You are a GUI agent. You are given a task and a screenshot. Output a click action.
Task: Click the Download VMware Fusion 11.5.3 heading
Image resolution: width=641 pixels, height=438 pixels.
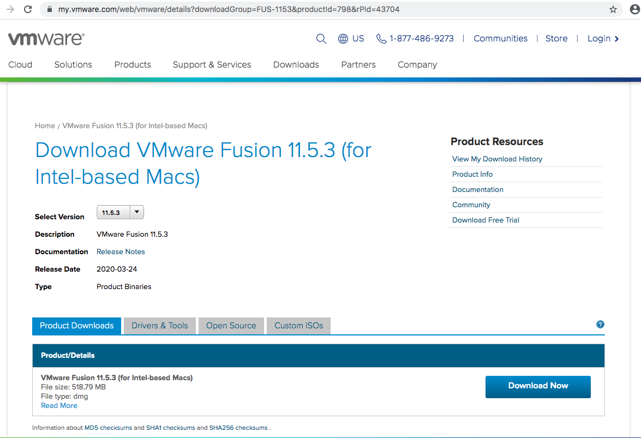point(203,164)
